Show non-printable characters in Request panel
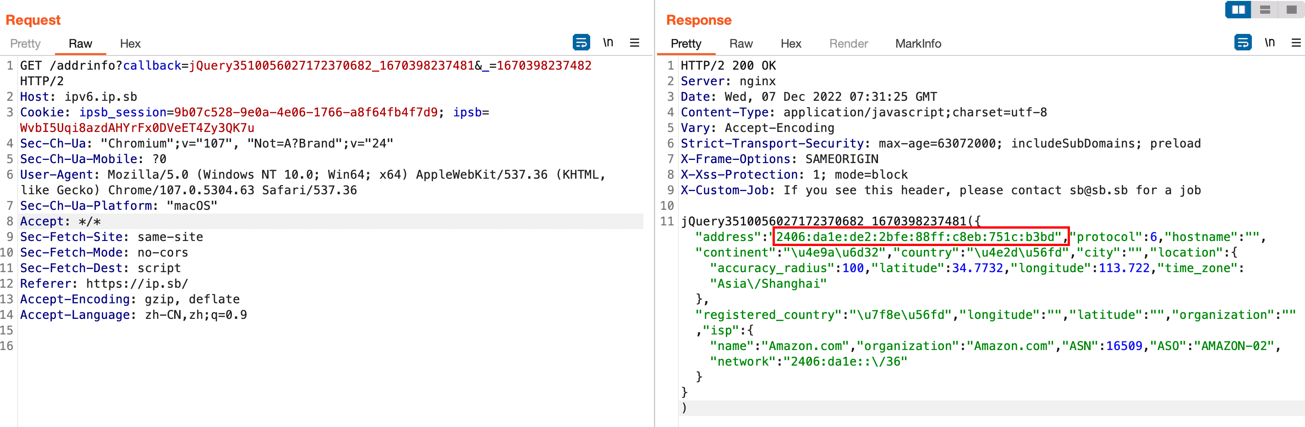1305x427 pixels. (608, 43)
